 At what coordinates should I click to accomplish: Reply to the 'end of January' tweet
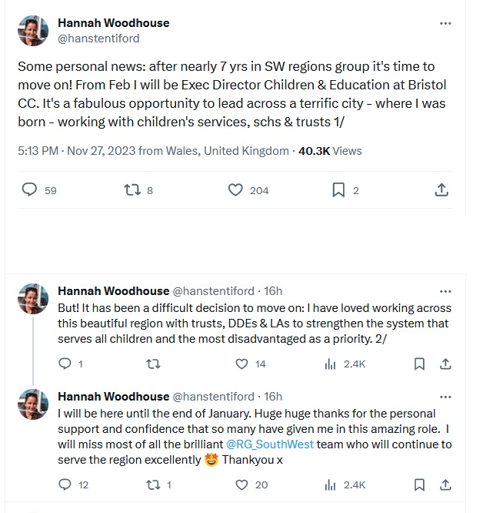coord(65,484)
